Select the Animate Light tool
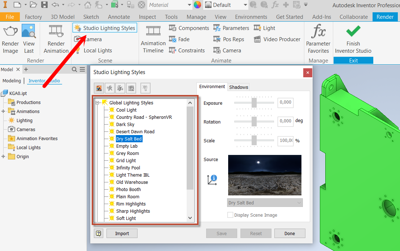This screenshot has height=251, width=400. [x=264, y=28]
